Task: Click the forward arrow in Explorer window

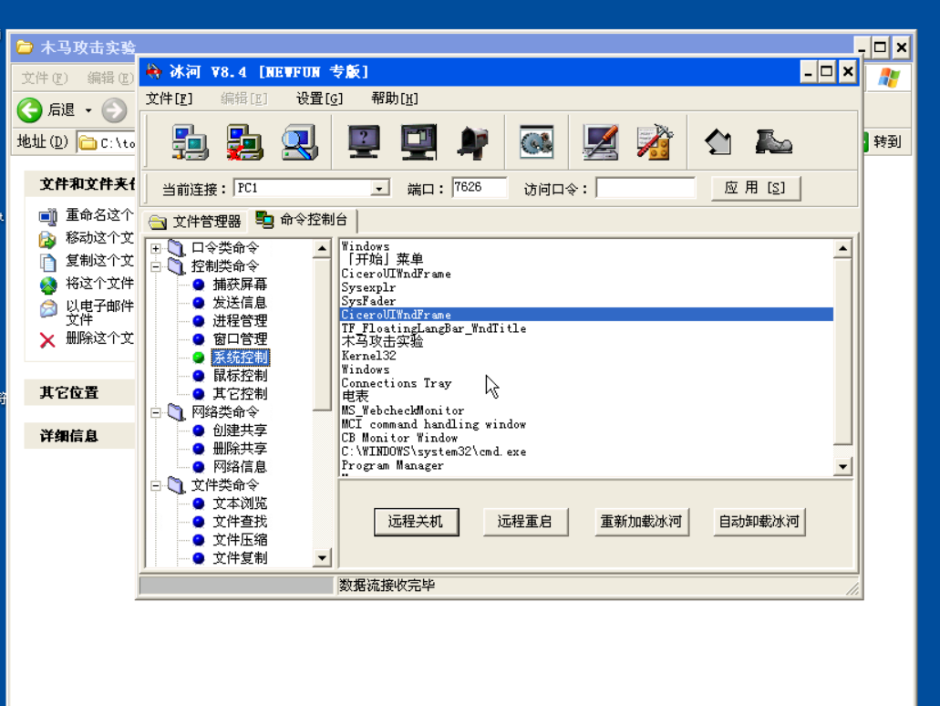Action: (114, 109)
